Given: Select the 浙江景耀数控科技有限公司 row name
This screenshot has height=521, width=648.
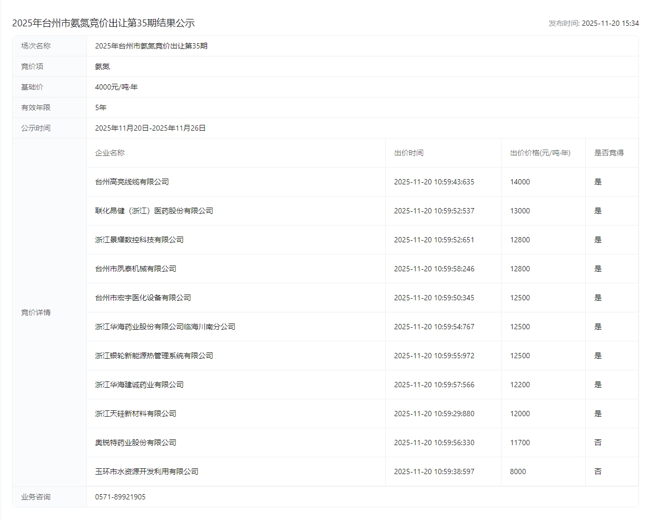Looking at the screenshot, I should click(139, 240).
